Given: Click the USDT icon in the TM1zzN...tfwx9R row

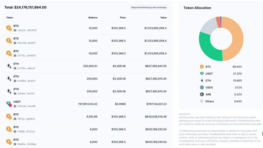Looking at the screenshot, I should tap(9, 104).
